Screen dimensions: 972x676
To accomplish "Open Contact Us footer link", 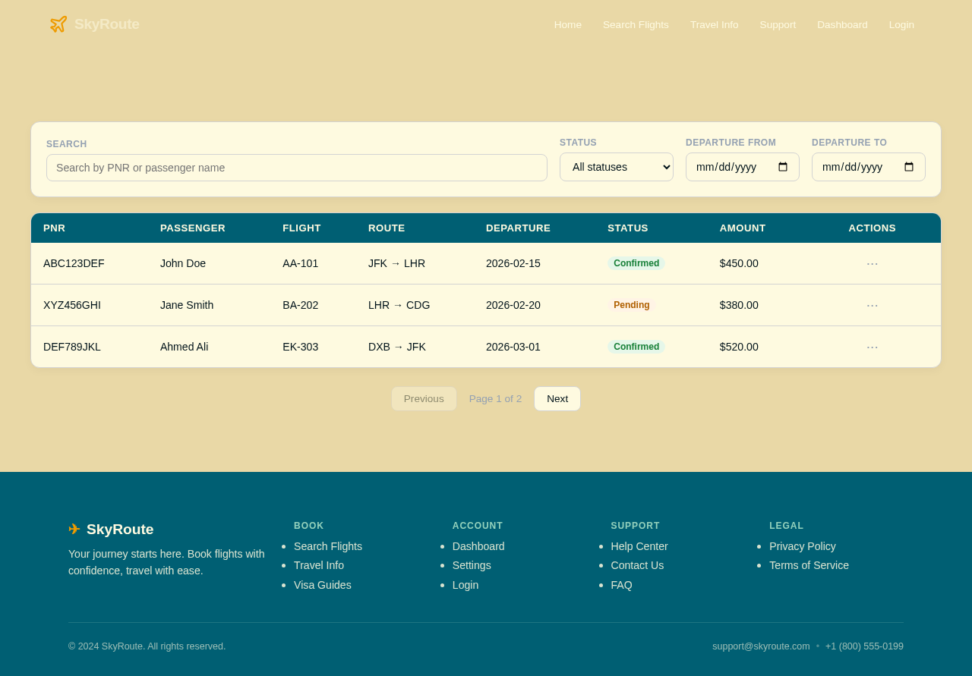I will click(637, 565).
